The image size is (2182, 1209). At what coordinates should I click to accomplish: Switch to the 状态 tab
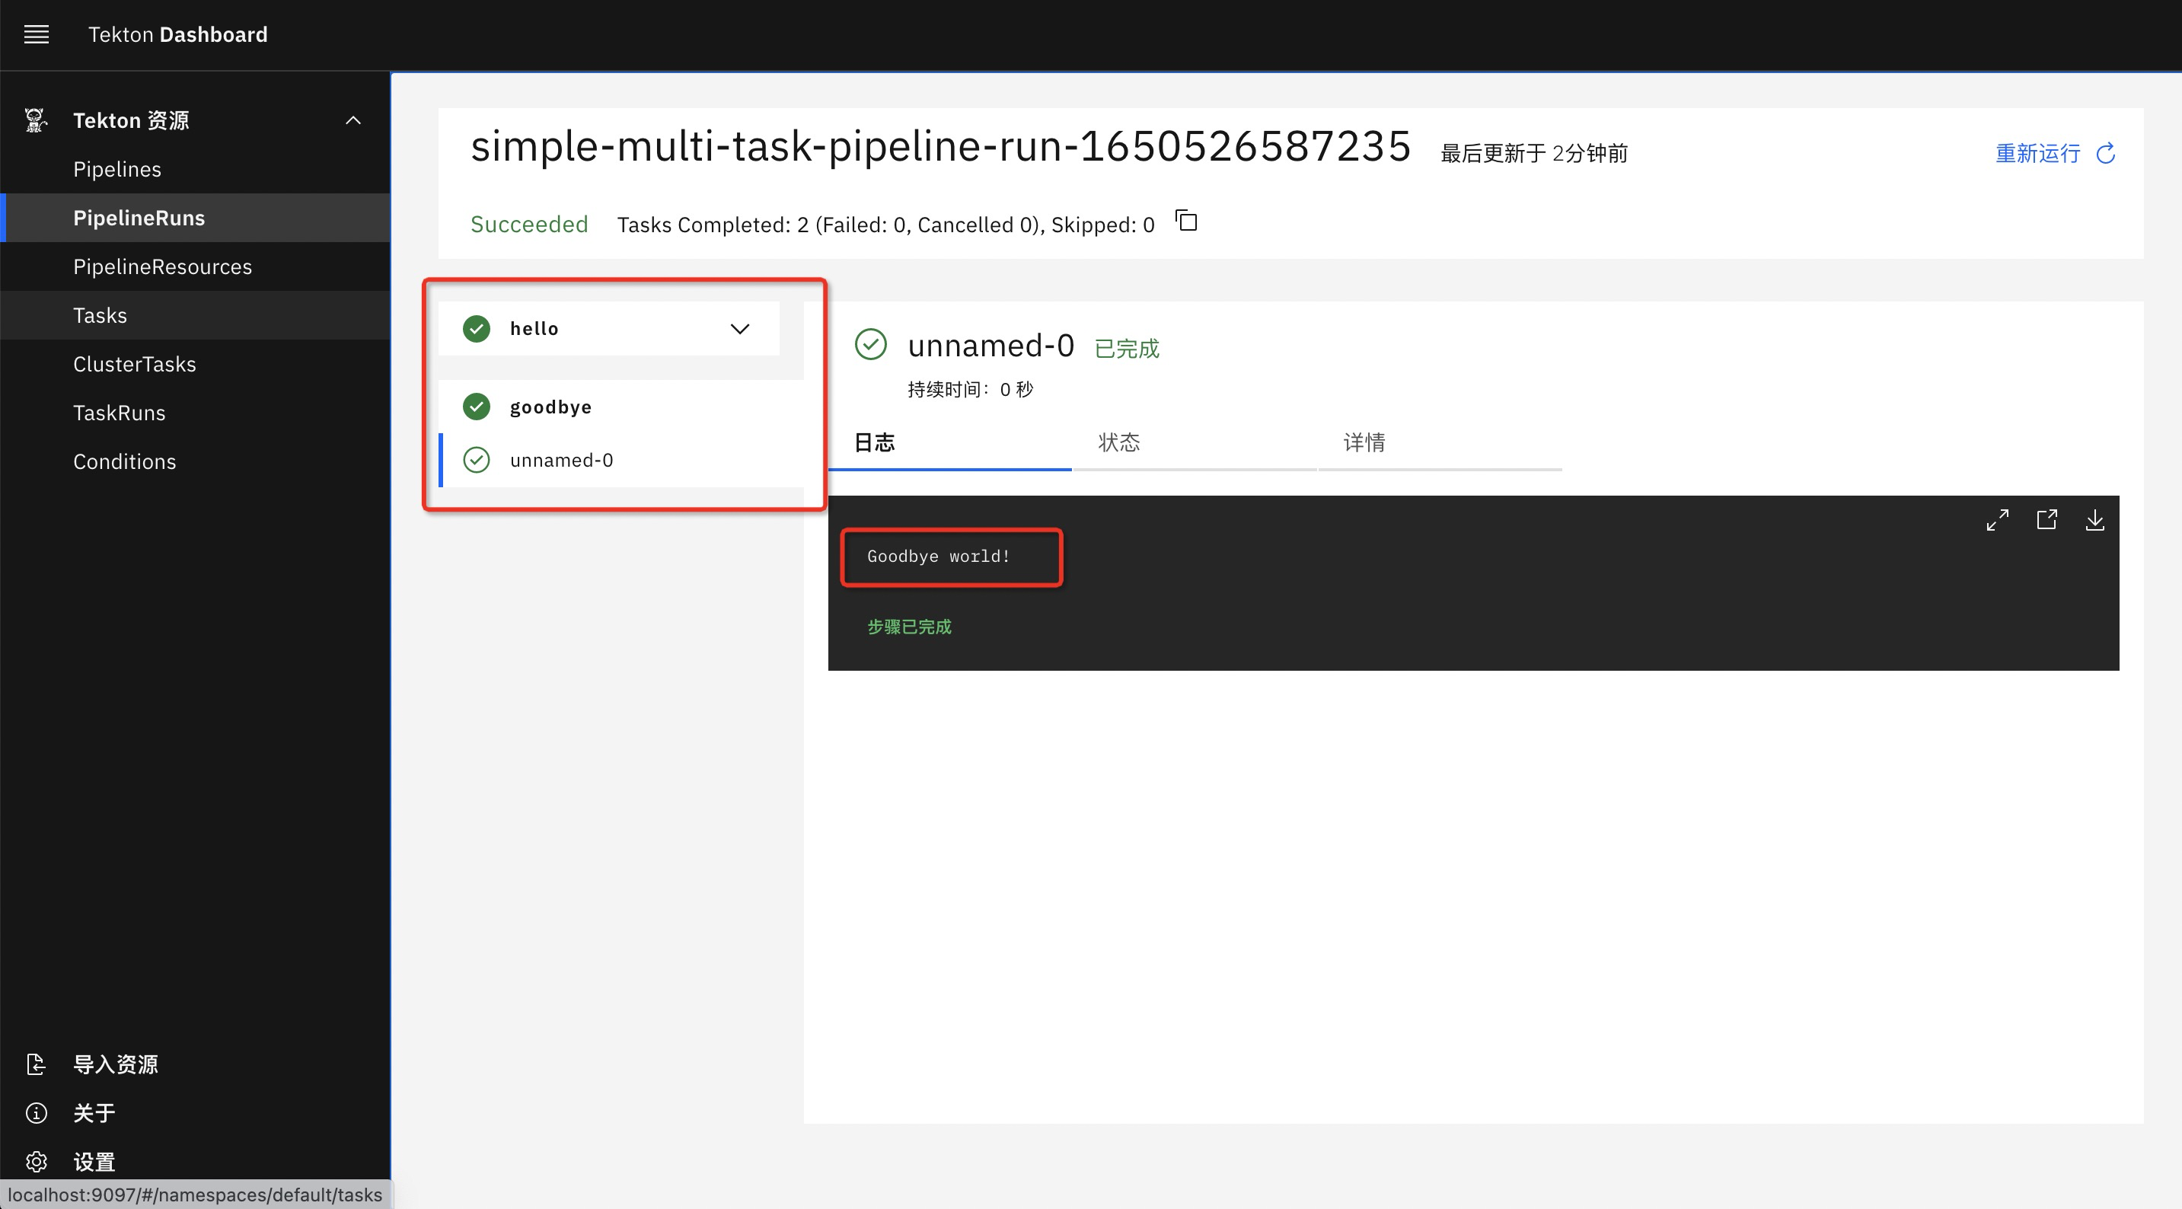[1119, 442]
